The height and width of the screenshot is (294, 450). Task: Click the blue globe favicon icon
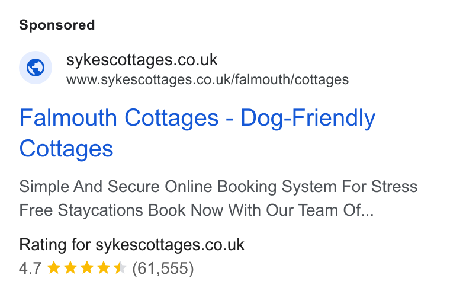[x=36, y=68]
